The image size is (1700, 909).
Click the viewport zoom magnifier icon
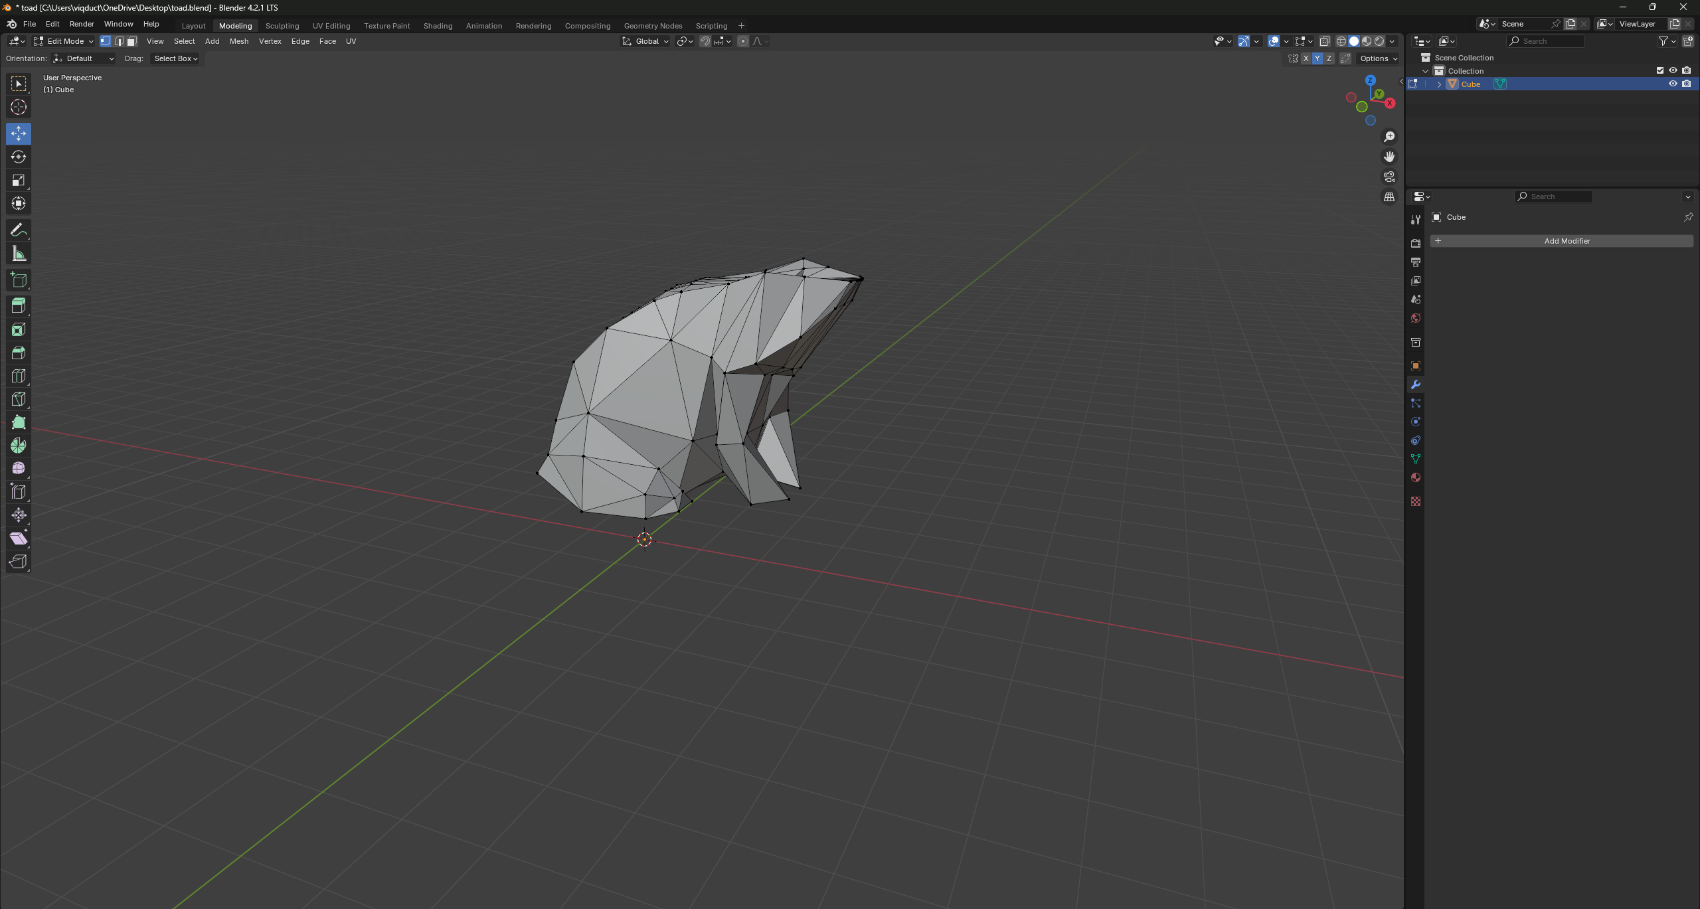coord(1389,137)
